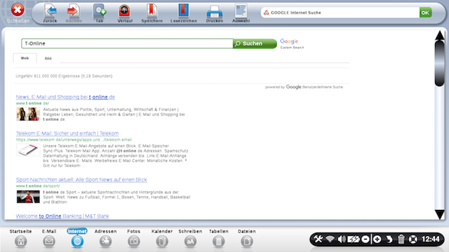449x252 pixels.
Task: Click the vertical scrollbar thumb
Action: [x=439, y=63]
